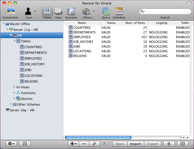Image resolution: width=194 pixels, height=149 pixels.
Task: Switch to the View toolbar icon
Action: pyautogui.click(x=58, y=11)
